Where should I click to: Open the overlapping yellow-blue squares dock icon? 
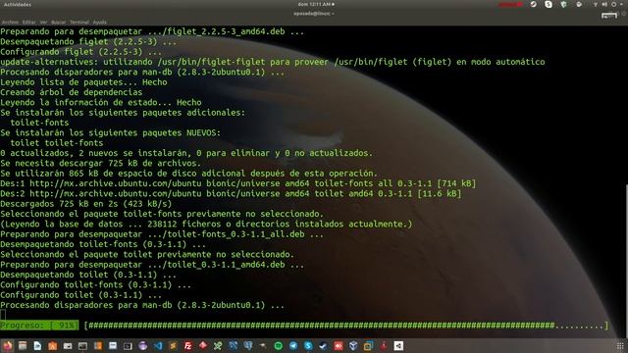(368, 345)
